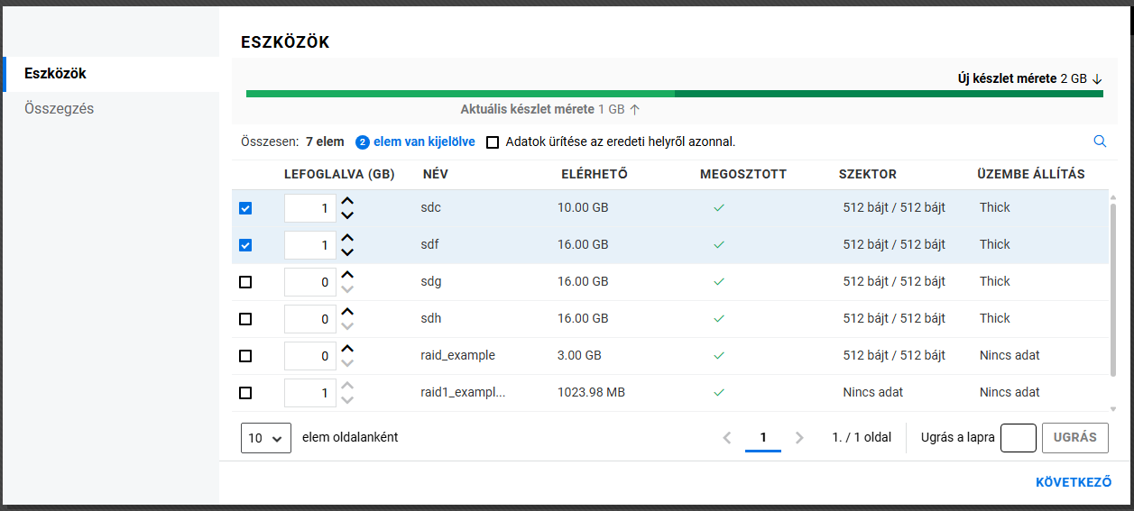Viewport: 1134px width, 511px height.
Task: Decrease allocated GB for sdf
Action: point(347,251)
